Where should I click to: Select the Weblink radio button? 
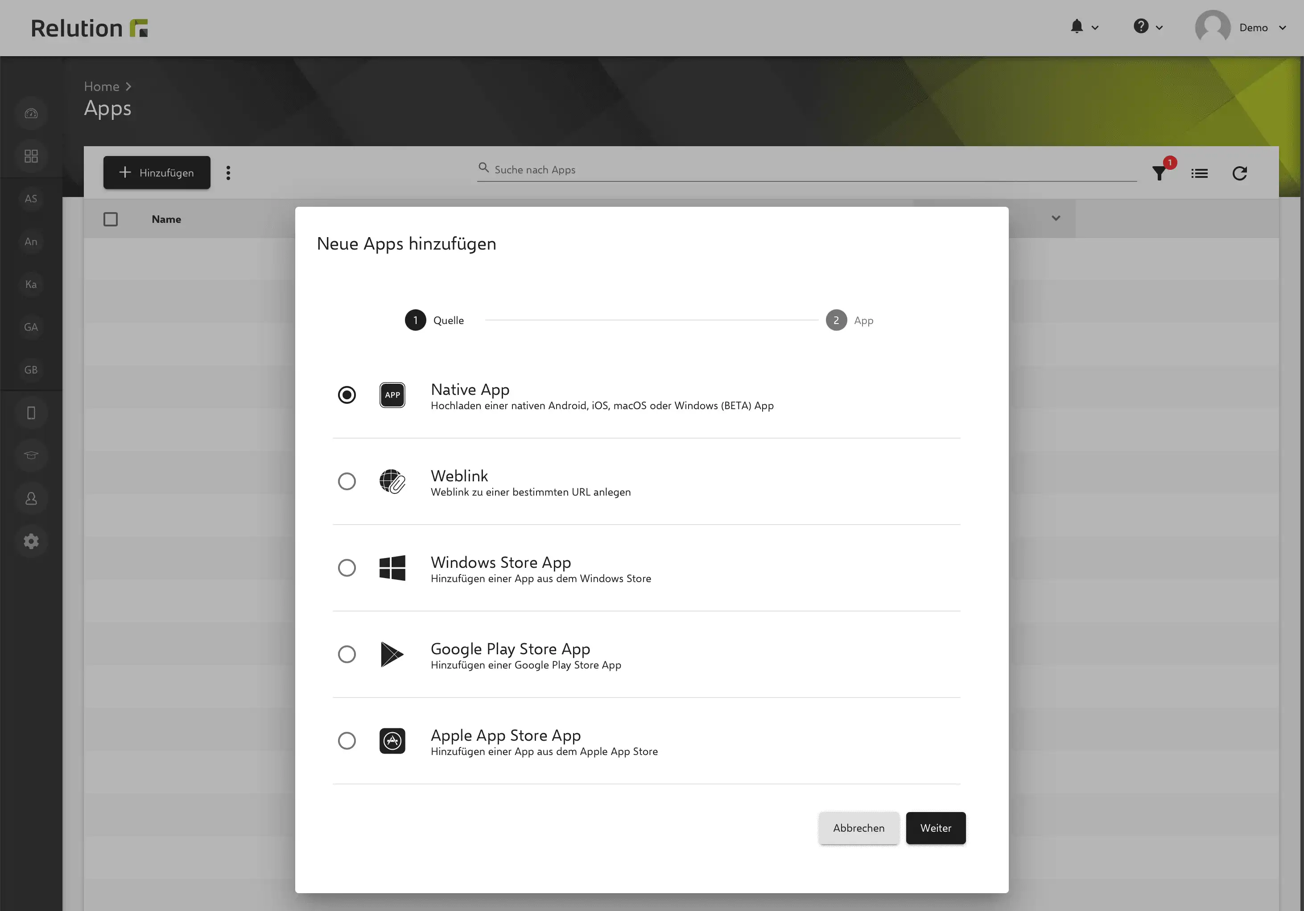point(347,481)
